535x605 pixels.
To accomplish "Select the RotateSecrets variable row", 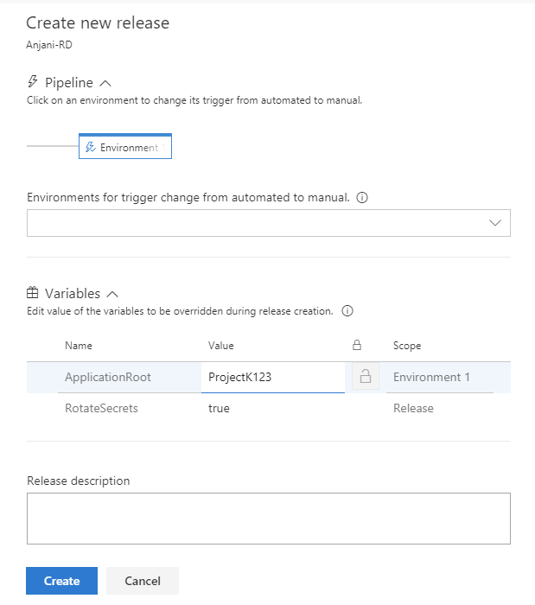I will (x=269, y=408).
